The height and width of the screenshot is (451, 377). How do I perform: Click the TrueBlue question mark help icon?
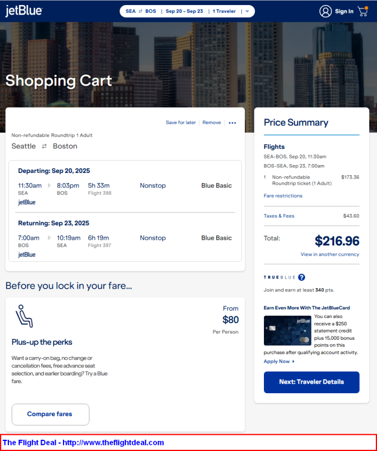pyautogui.click(x=302, y=277)
